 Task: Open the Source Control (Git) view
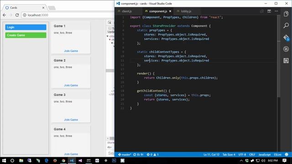click(x=286, y=37)
